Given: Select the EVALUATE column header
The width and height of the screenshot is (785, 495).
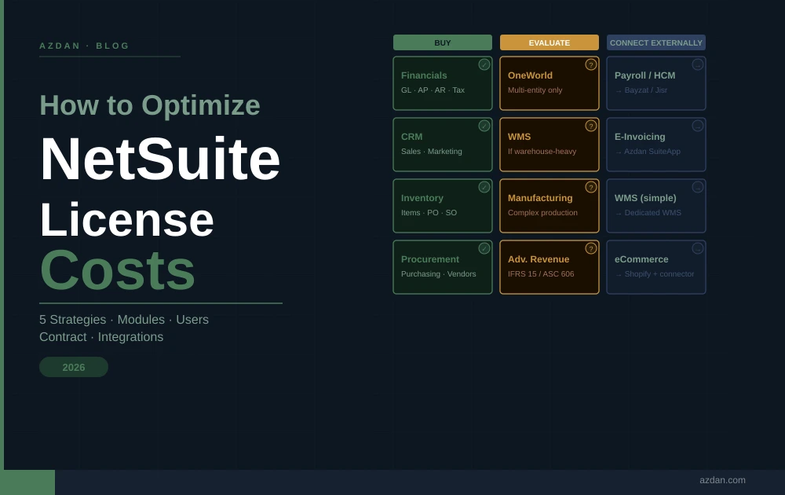Looking at the screenshot, I should tap(549, 42).
